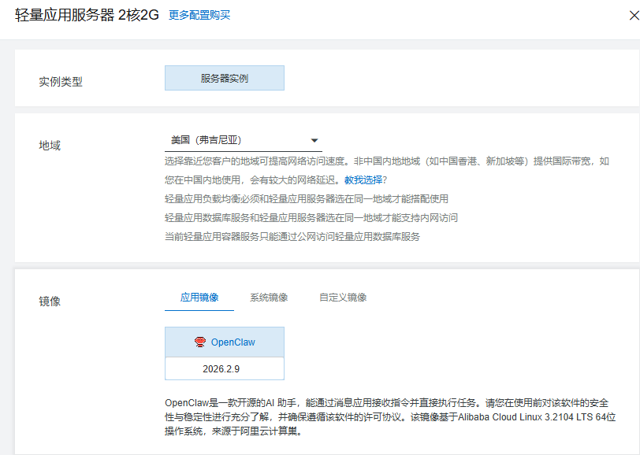Switch to the 应用镜像 tab
Viewport: 640px width, 455px height.
point(199,298)
